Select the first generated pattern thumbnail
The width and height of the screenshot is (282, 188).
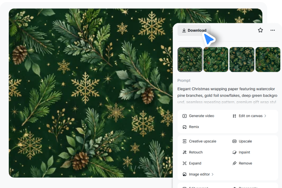tap(190, 59)
